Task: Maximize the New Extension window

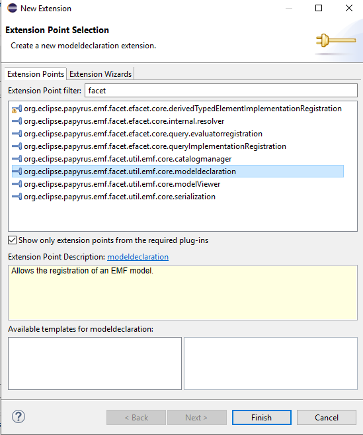Action: click(319, 8)
